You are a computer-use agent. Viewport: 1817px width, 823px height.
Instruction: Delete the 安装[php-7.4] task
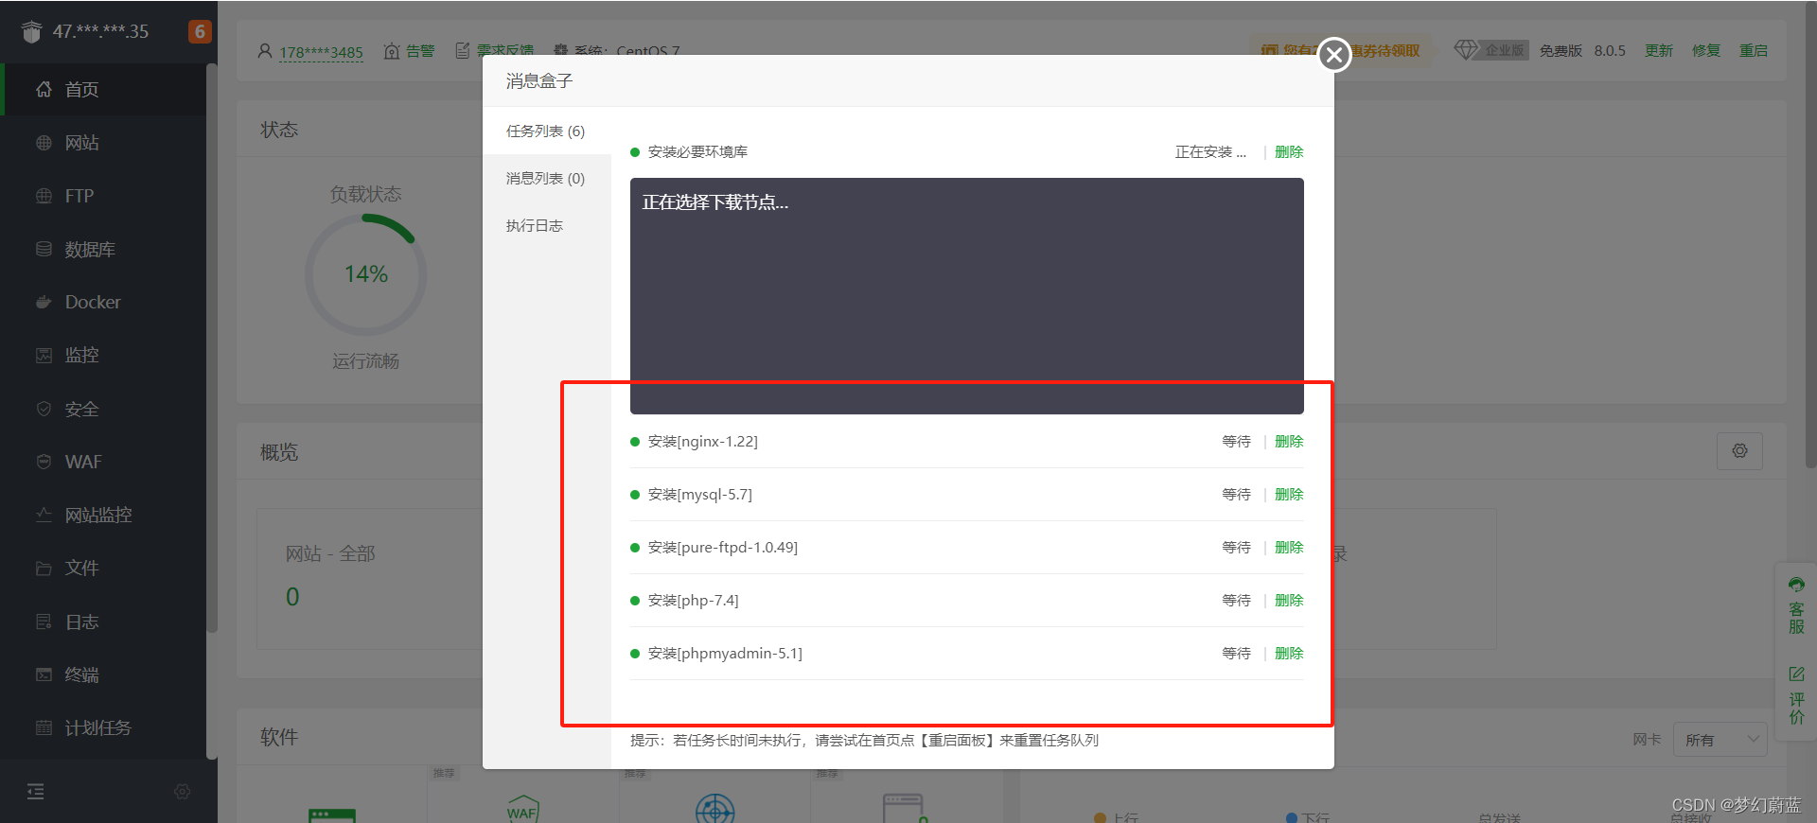pos(1289,600)
